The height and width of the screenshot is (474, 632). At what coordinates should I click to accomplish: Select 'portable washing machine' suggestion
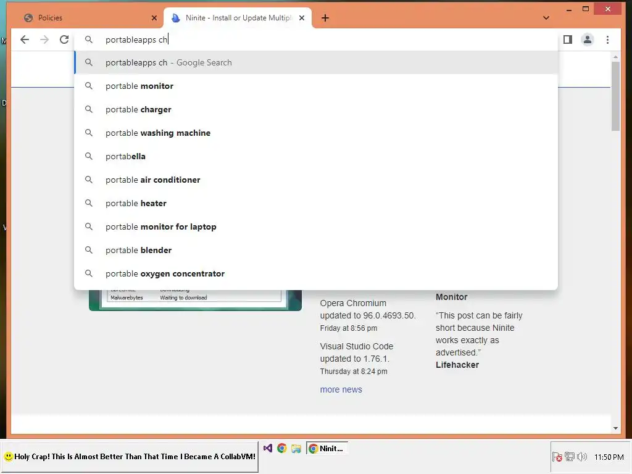[x=317, y=133]
